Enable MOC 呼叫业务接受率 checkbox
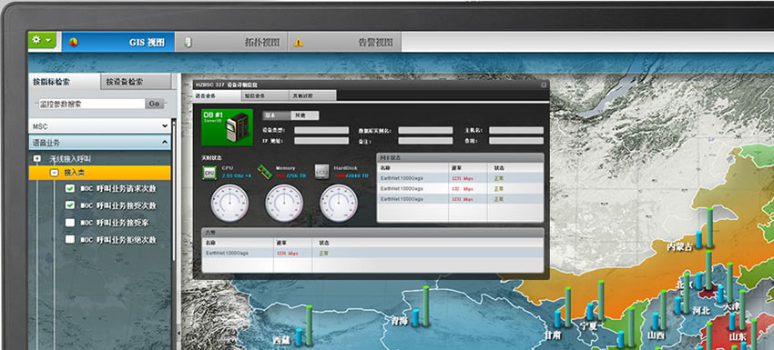 pos(70,223)
